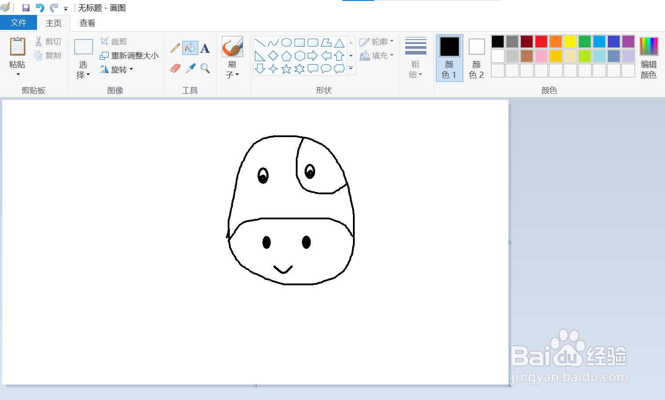Choose the Five-point star shape
The height and width of the screenshot is (400, 665).
click(287, 69)
